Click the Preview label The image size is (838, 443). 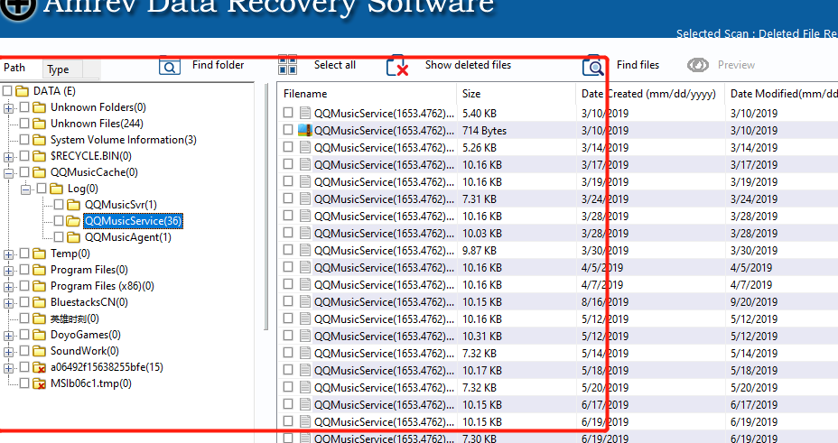[x=736, y=65]
